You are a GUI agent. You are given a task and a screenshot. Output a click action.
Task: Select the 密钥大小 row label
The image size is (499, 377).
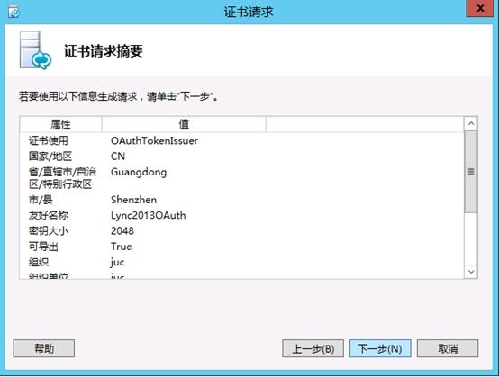[x=49, y=230]
